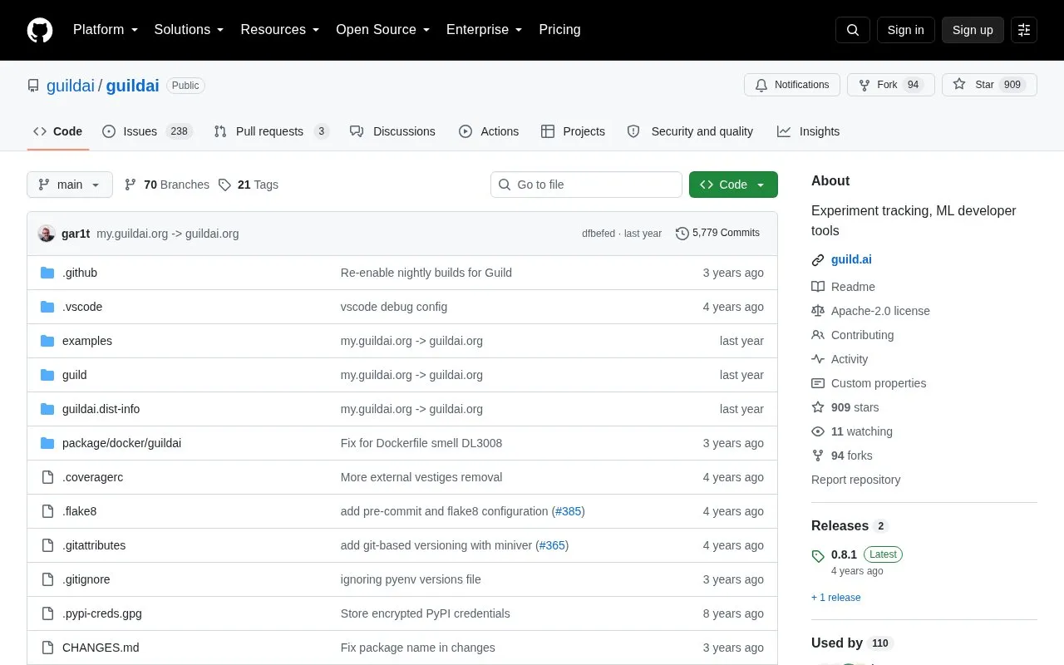This screenshot has height=665, width=1064.
Task: Open the Open Source dropdown
Action: click(x=383, y=30)
